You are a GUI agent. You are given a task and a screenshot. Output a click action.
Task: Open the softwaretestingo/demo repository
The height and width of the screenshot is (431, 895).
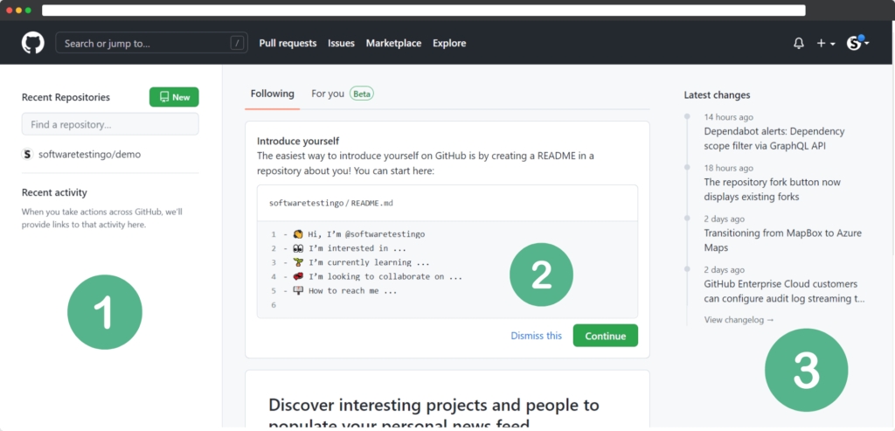[90, 154]
